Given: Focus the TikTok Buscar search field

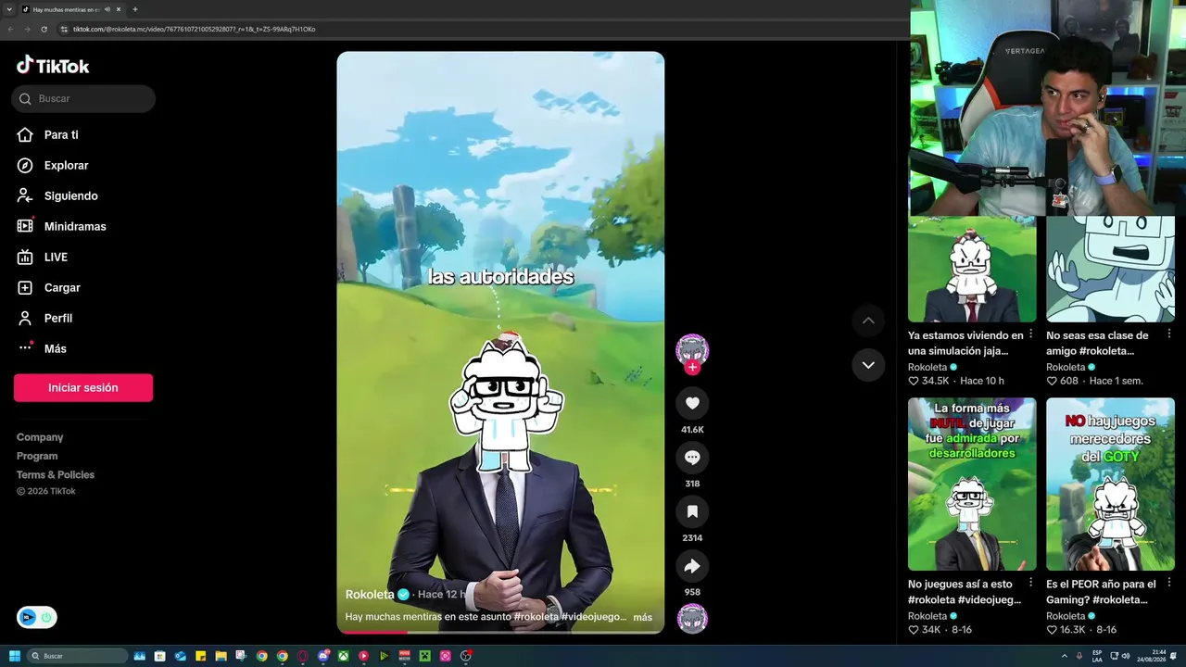Looking at the screenshot, I should [83, 99].
